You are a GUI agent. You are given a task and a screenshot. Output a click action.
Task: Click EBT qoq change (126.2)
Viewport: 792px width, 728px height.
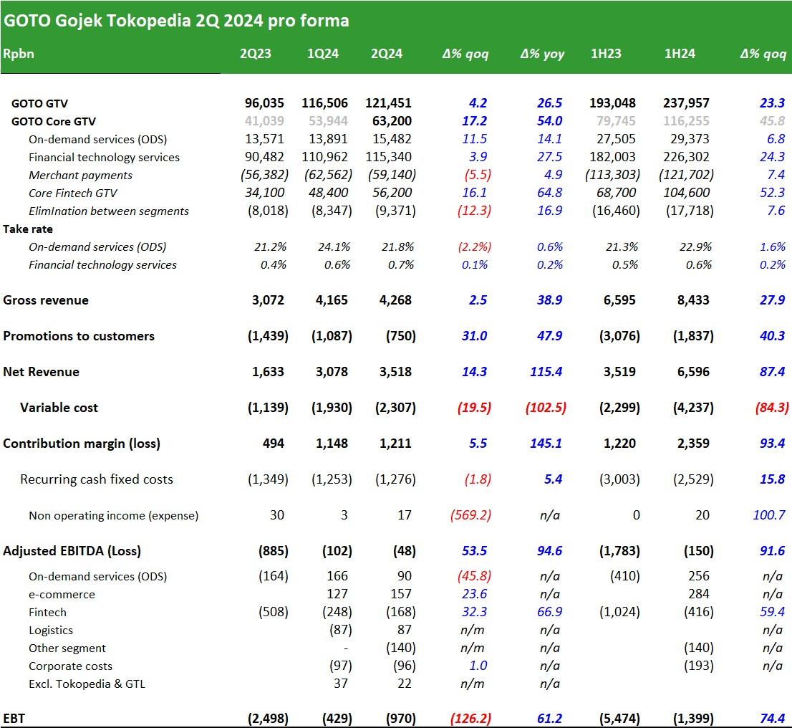tap(470, 719)
